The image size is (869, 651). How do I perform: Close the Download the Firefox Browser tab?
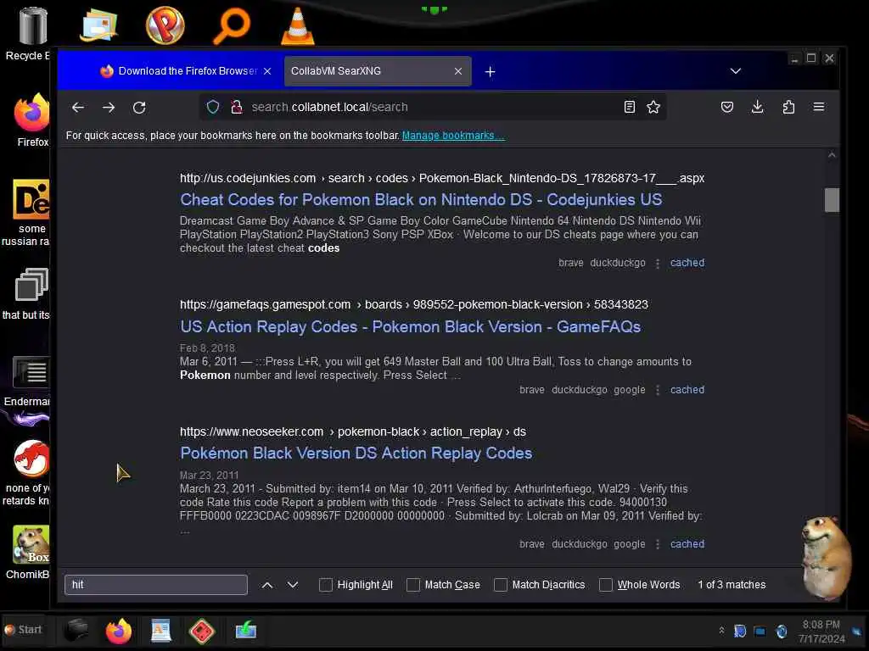pos(267,71)
